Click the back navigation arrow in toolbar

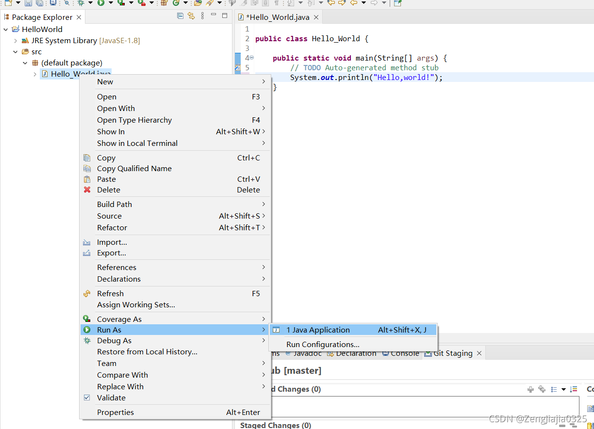pos(353,3)
